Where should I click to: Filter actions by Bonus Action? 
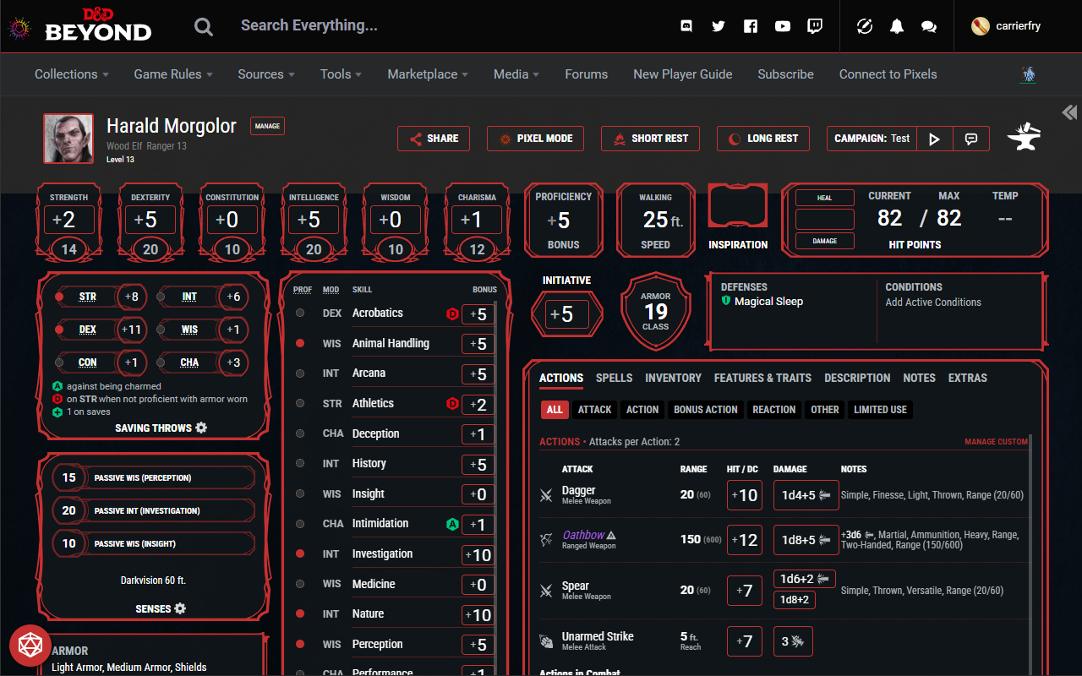705,410
